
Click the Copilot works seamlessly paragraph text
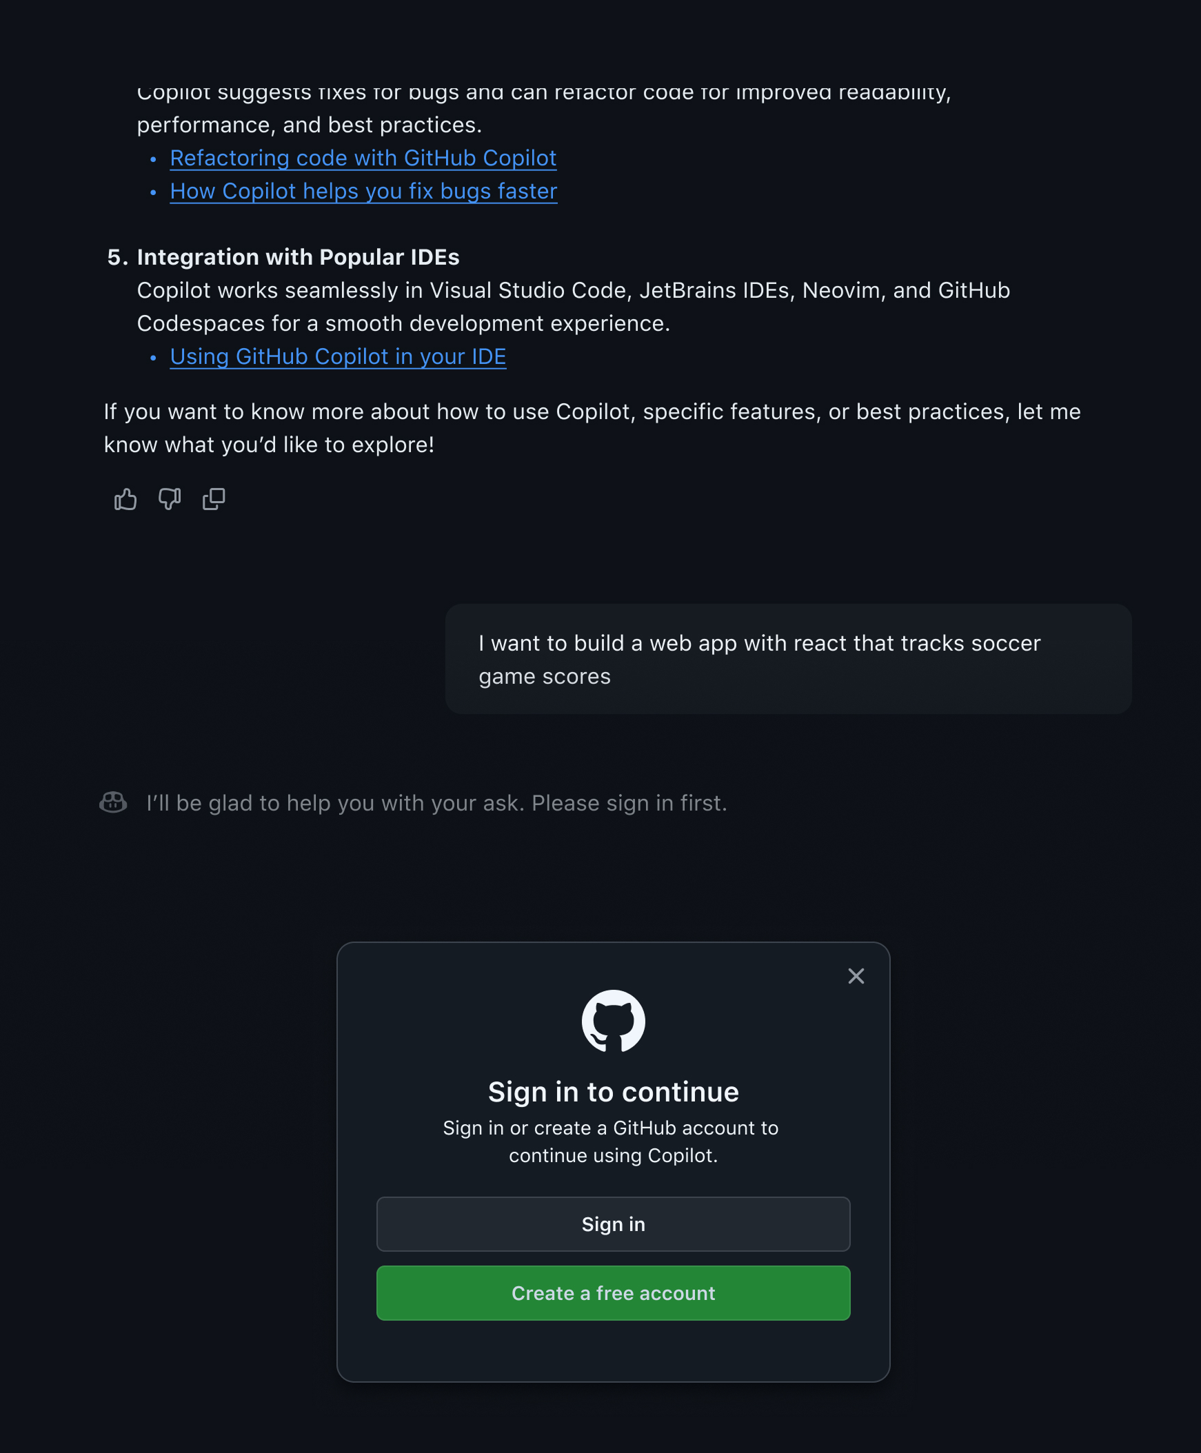point(573,307)
